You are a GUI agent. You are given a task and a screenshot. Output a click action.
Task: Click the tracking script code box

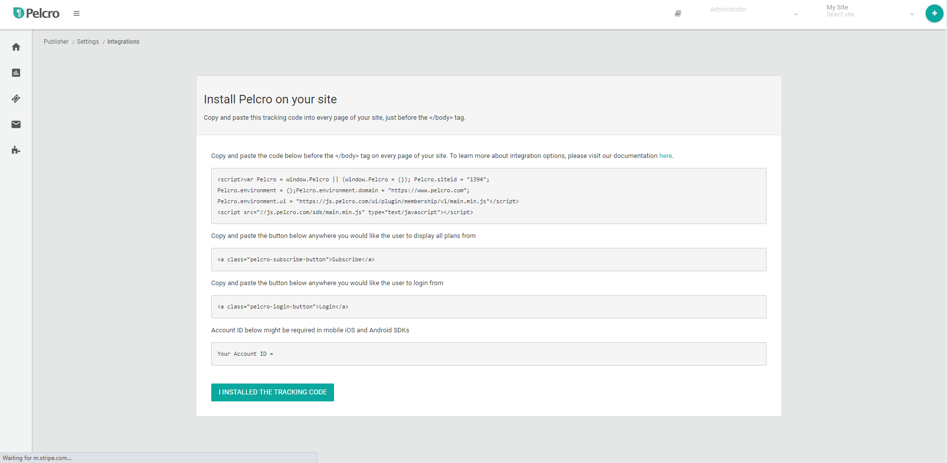[489, 196]
